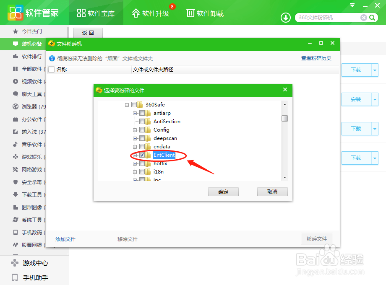Clear the search box text
The height and width of the screenshot is (285, 386).
[364, 18]
